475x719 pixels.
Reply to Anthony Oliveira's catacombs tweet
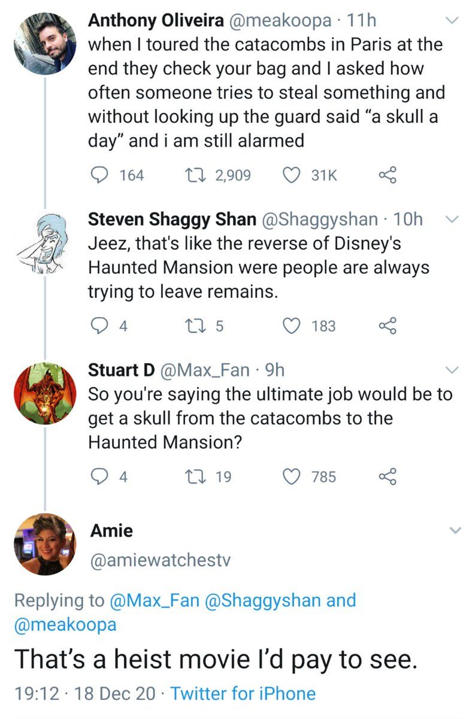(x=98, y=175)
